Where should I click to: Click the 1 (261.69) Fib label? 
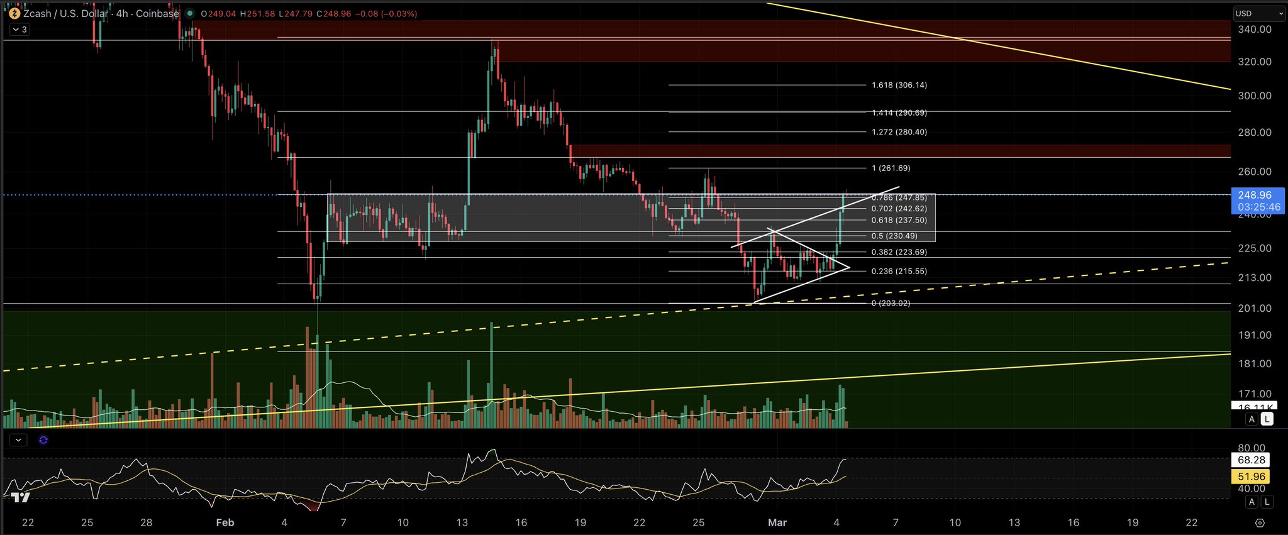click(891, 168)
